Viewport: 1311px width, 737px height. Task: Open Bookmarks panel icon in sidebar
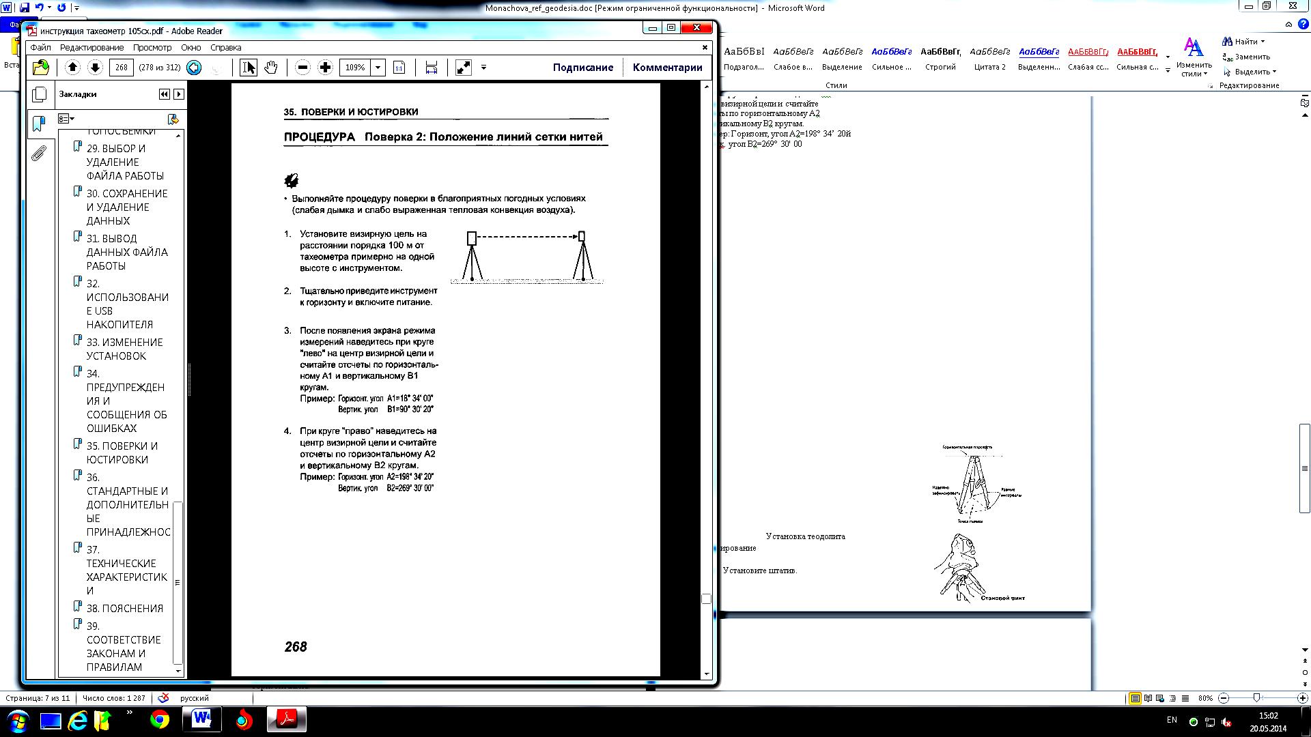[x=39, y=124]
